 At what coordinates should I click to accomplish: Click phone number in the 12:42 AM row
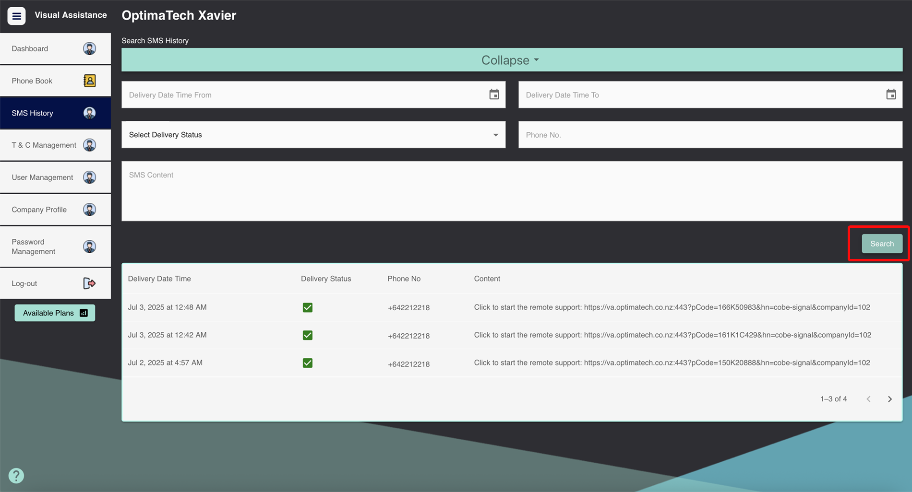click(408, 336)
